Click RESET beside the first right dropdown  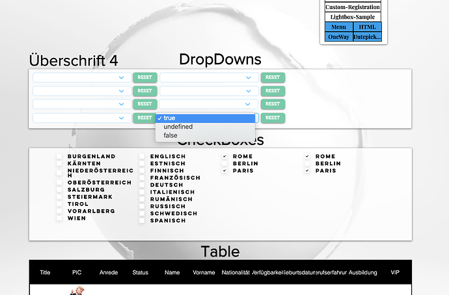pos(273,77)
